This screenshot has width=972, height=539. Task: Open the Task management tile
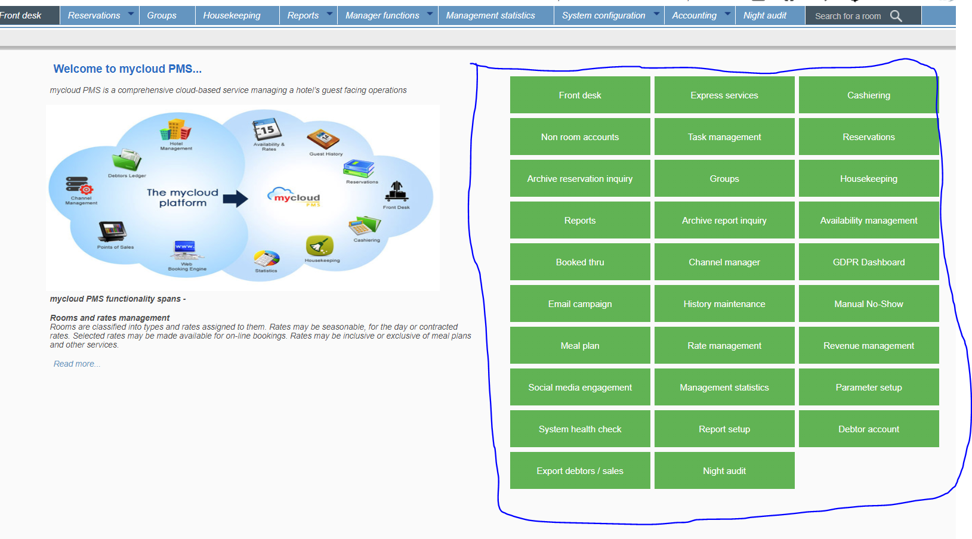click(724, 137)
